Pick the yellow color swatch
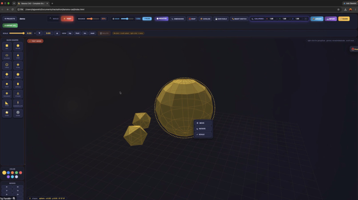This screenshot has width=358, height=200. (4, 172)
